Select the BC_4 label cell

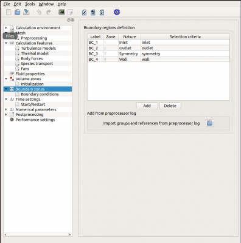(x=96, y=60)
